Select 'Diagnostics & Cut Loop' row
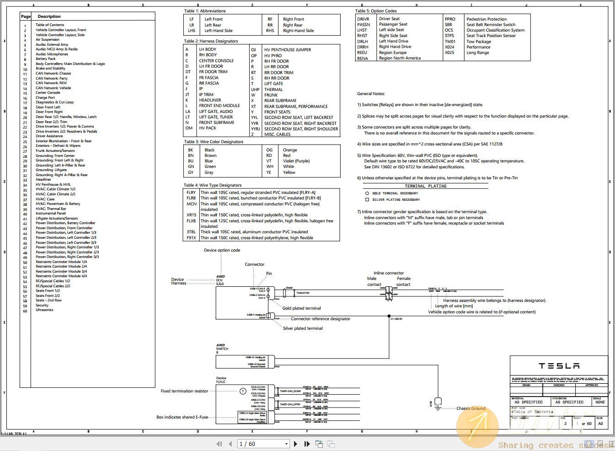Screen dimensions: 615x451 pos(54,102)
